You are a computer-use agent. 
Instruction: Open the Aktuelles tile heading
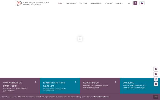click(129, 83)
